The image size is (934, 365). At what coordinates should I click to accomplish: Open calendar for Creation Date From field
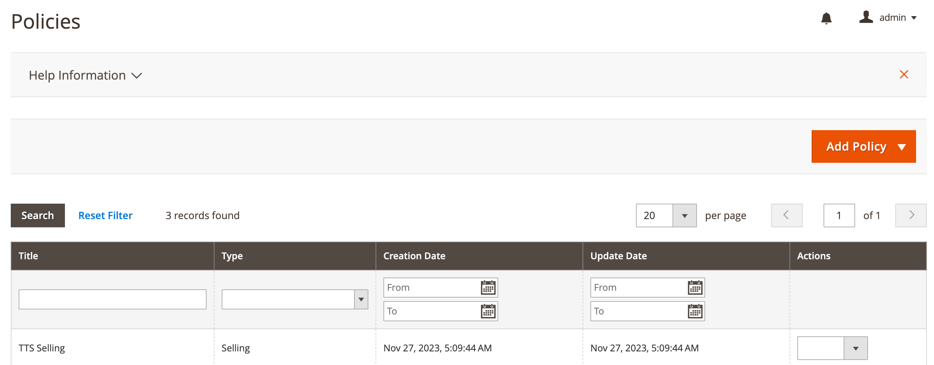pos(488,288)
